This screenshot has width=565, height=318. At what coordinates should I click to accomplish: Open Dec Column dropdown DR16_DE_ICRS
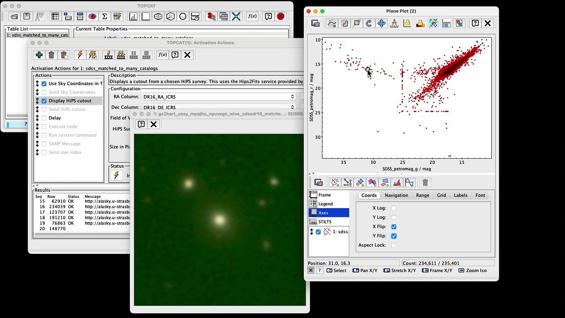pyautogui.click(x=218, y=107)
